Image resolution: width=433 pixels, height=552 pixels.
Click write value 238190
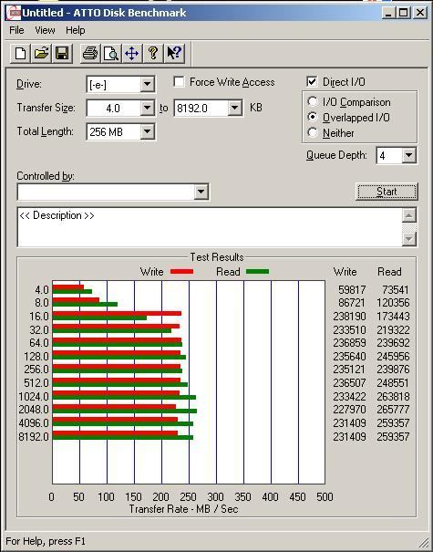(x=349, y=316)
